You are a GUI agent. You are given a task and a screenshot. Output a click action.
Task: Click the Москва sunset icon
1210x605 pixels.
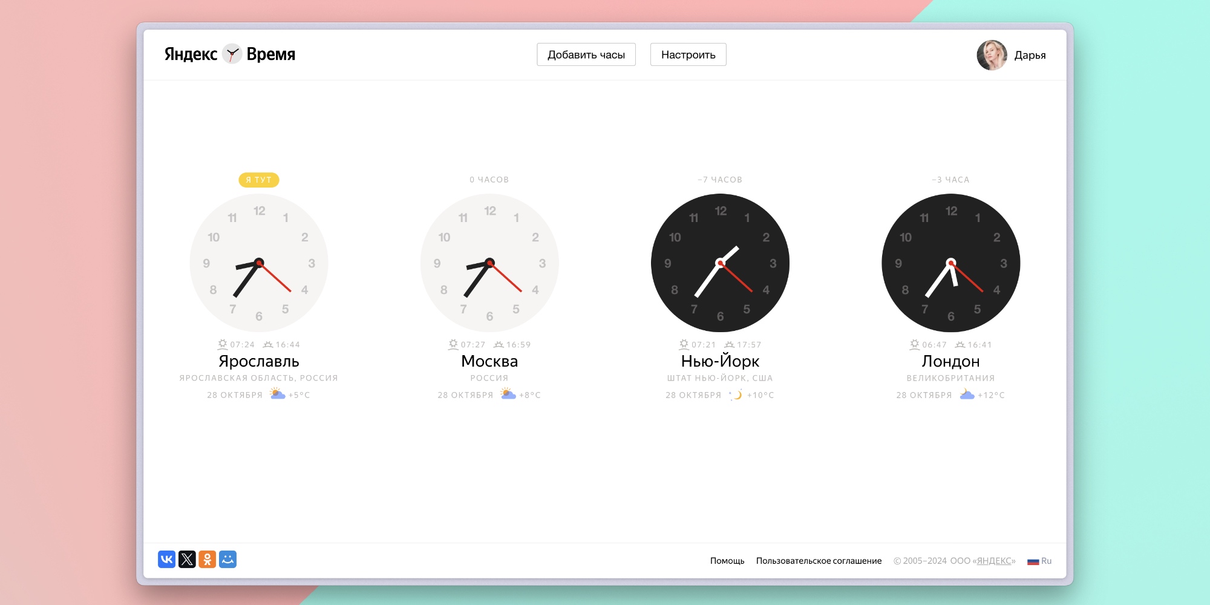pyautogui.click(x=499, y=344)
